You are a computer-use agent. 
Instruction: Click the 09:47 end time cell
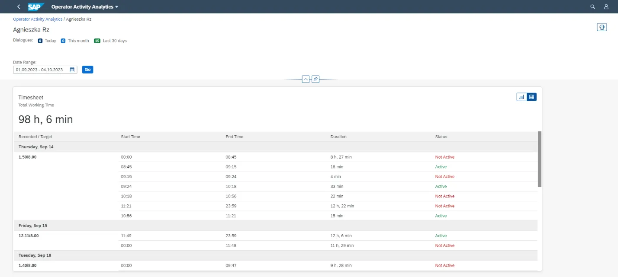point(231,265)
